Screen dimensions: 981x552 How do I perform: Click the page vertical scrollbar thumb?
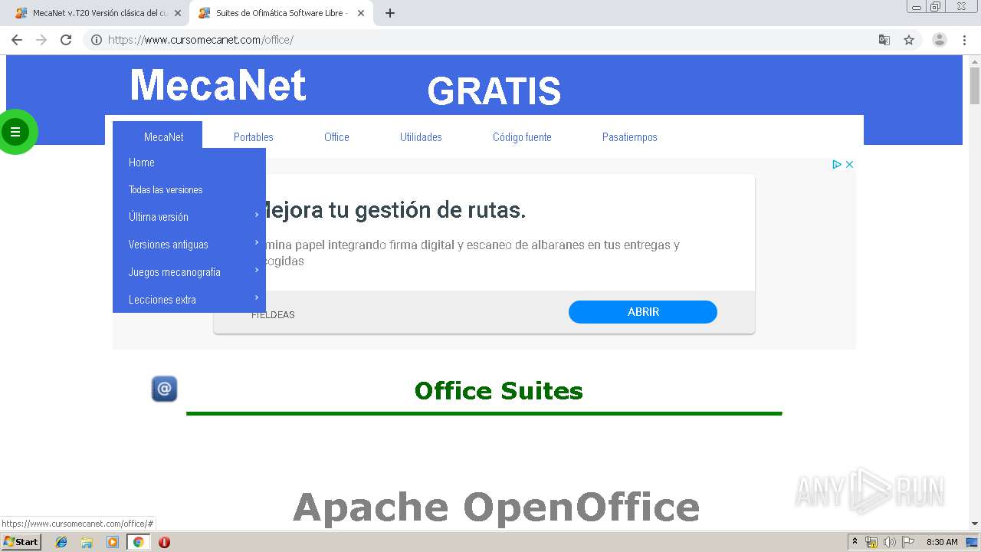(975, 86)
